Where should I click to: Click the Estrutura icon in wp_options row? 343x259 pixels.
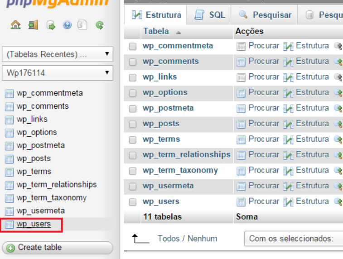tap(288, 93)
